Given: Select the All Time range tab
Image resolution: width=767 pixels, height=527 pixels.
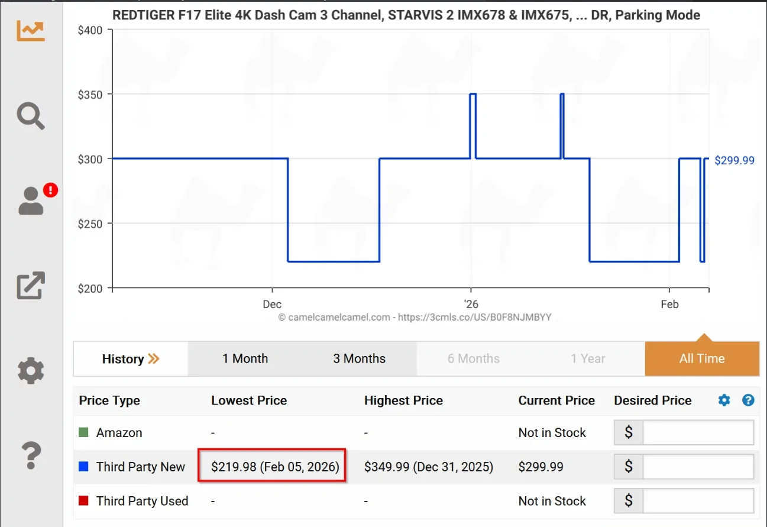Looking at the screenshot, I should 702,359.
